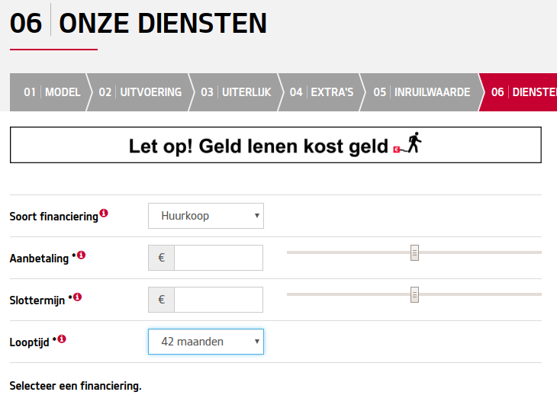557x408 pixels.
Task: Click the Slottermijn slider handle
Action: click(414, 294)
